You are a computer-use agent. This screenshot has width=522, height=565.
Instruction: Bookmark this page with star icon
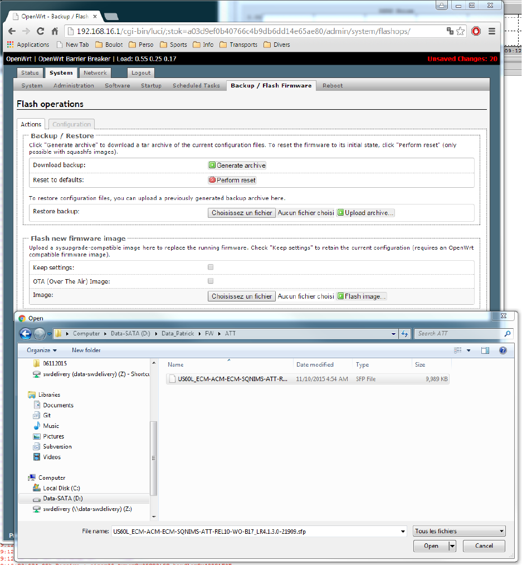pyautogui.click(x=460, y=31)
